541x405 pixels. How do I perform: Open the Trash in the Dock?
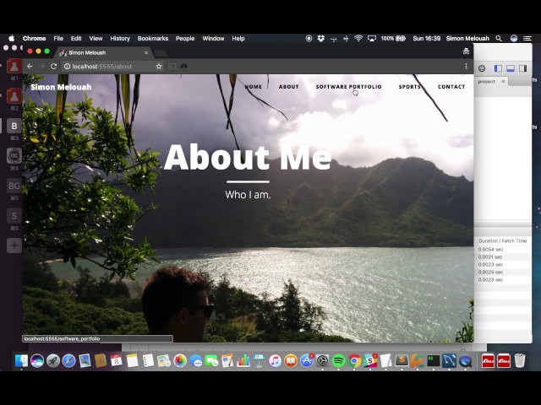click(x=520, y=360)
